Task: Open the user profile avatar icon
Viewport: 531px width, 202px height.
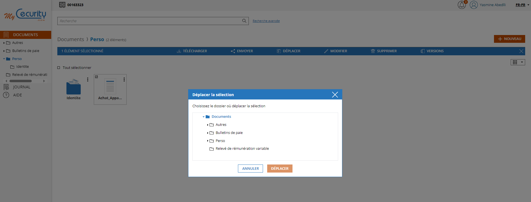Action: [474, 5]
